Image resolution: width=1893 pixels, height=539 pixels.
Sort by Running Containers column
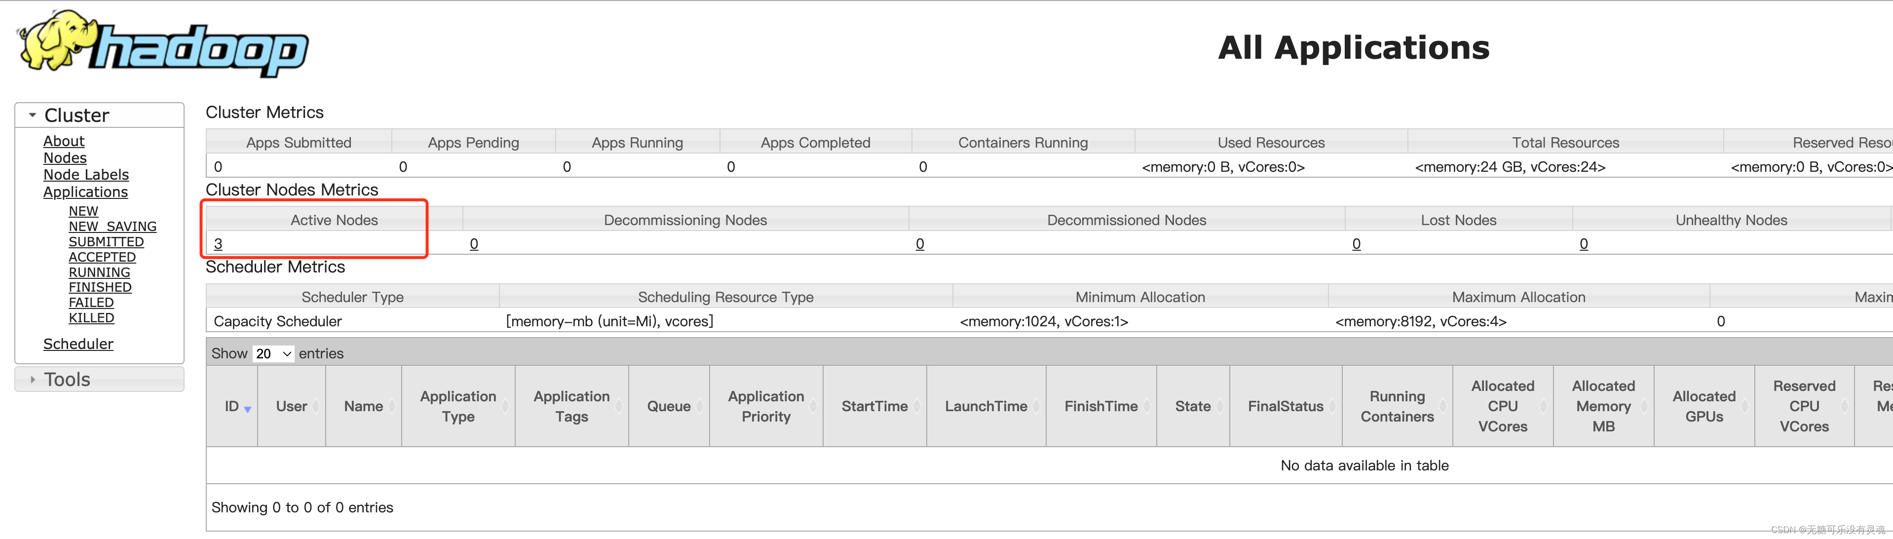(1396, 406)
